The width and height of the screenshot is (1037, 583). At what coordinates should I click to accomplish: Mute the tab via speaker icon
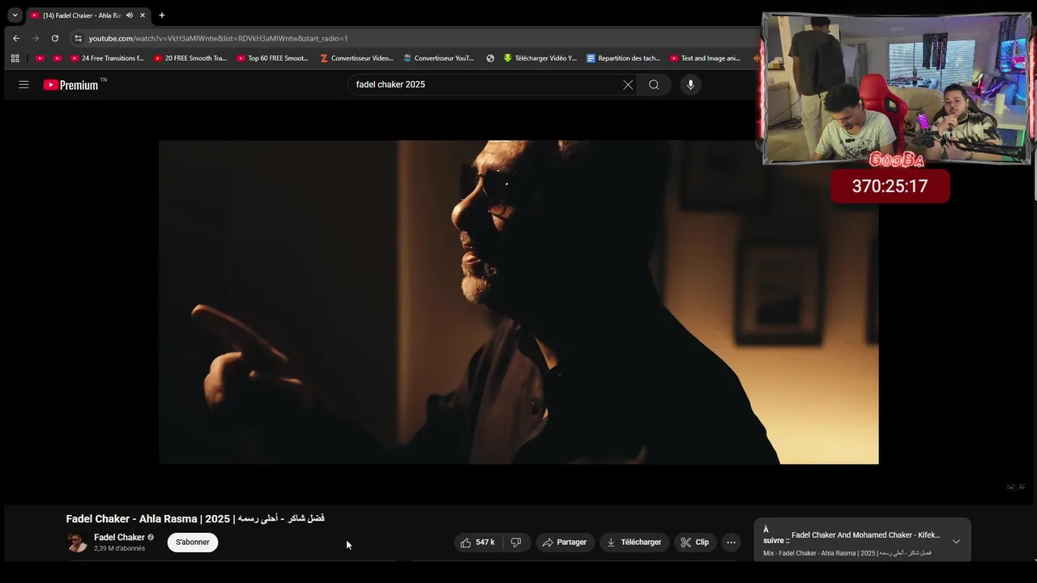(130, 15)
